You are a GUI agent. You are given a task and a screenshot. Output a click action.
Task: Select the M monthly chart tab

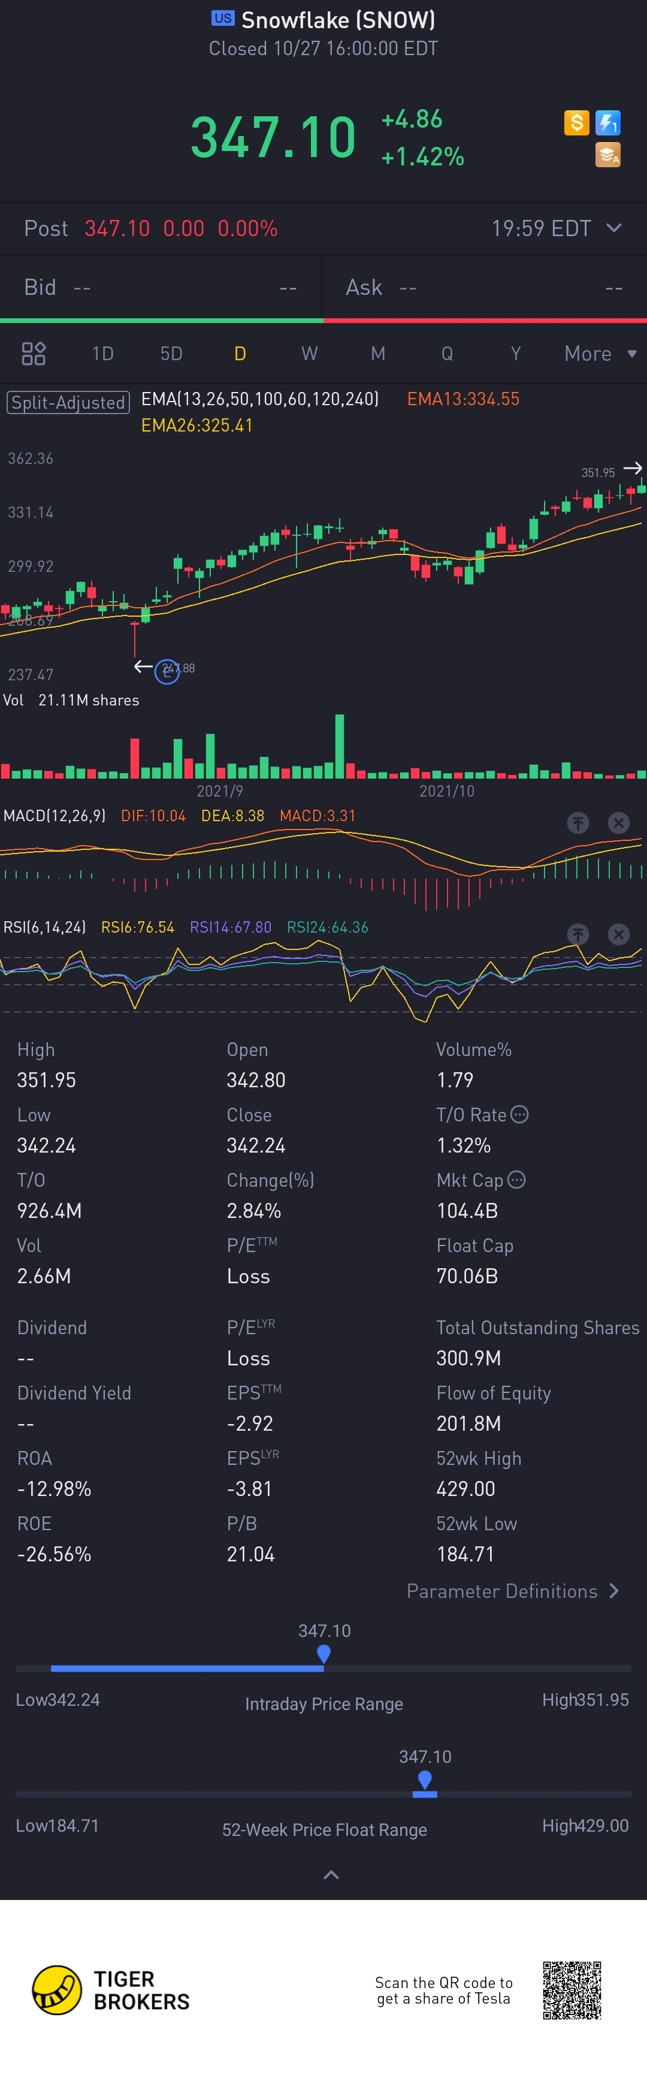click(x=378, y=353)
